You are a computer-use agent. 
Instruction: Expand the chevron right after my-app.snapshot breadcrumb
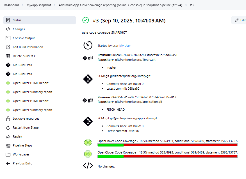click(x=55, y=5)
